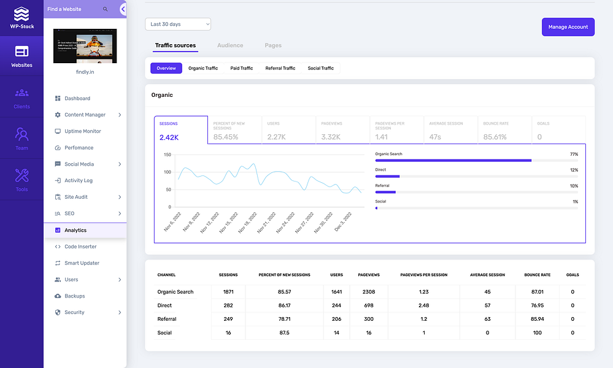613x368 pixels.
Task: Click the Perfomance gauge icon
Action: click(58, 148)
